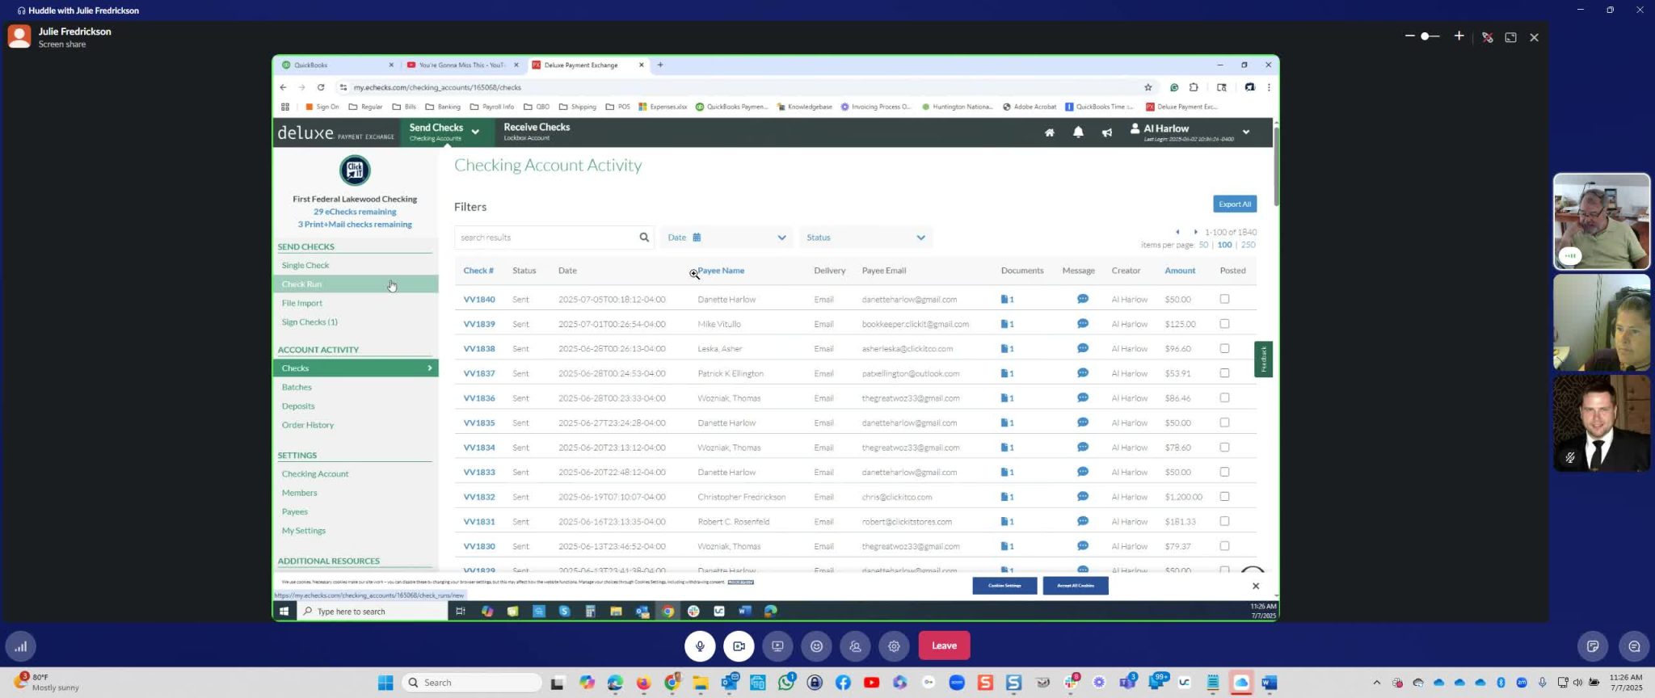Open the huddle notes icon
Image resolution: width=1655 pixels, height=698 pixels.
pos(1593,646)
